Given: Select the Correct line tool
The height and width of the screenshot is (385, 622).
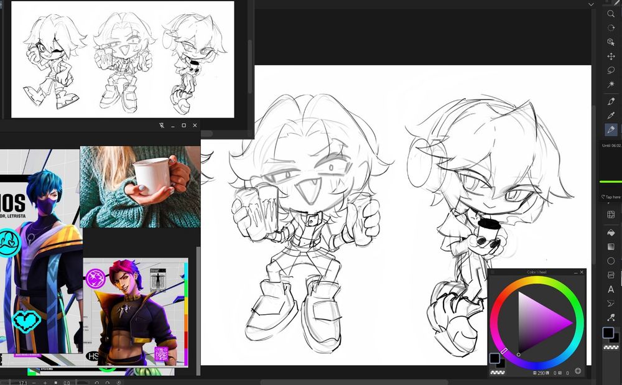Looking at the screenshot, I should pos(611,317).
